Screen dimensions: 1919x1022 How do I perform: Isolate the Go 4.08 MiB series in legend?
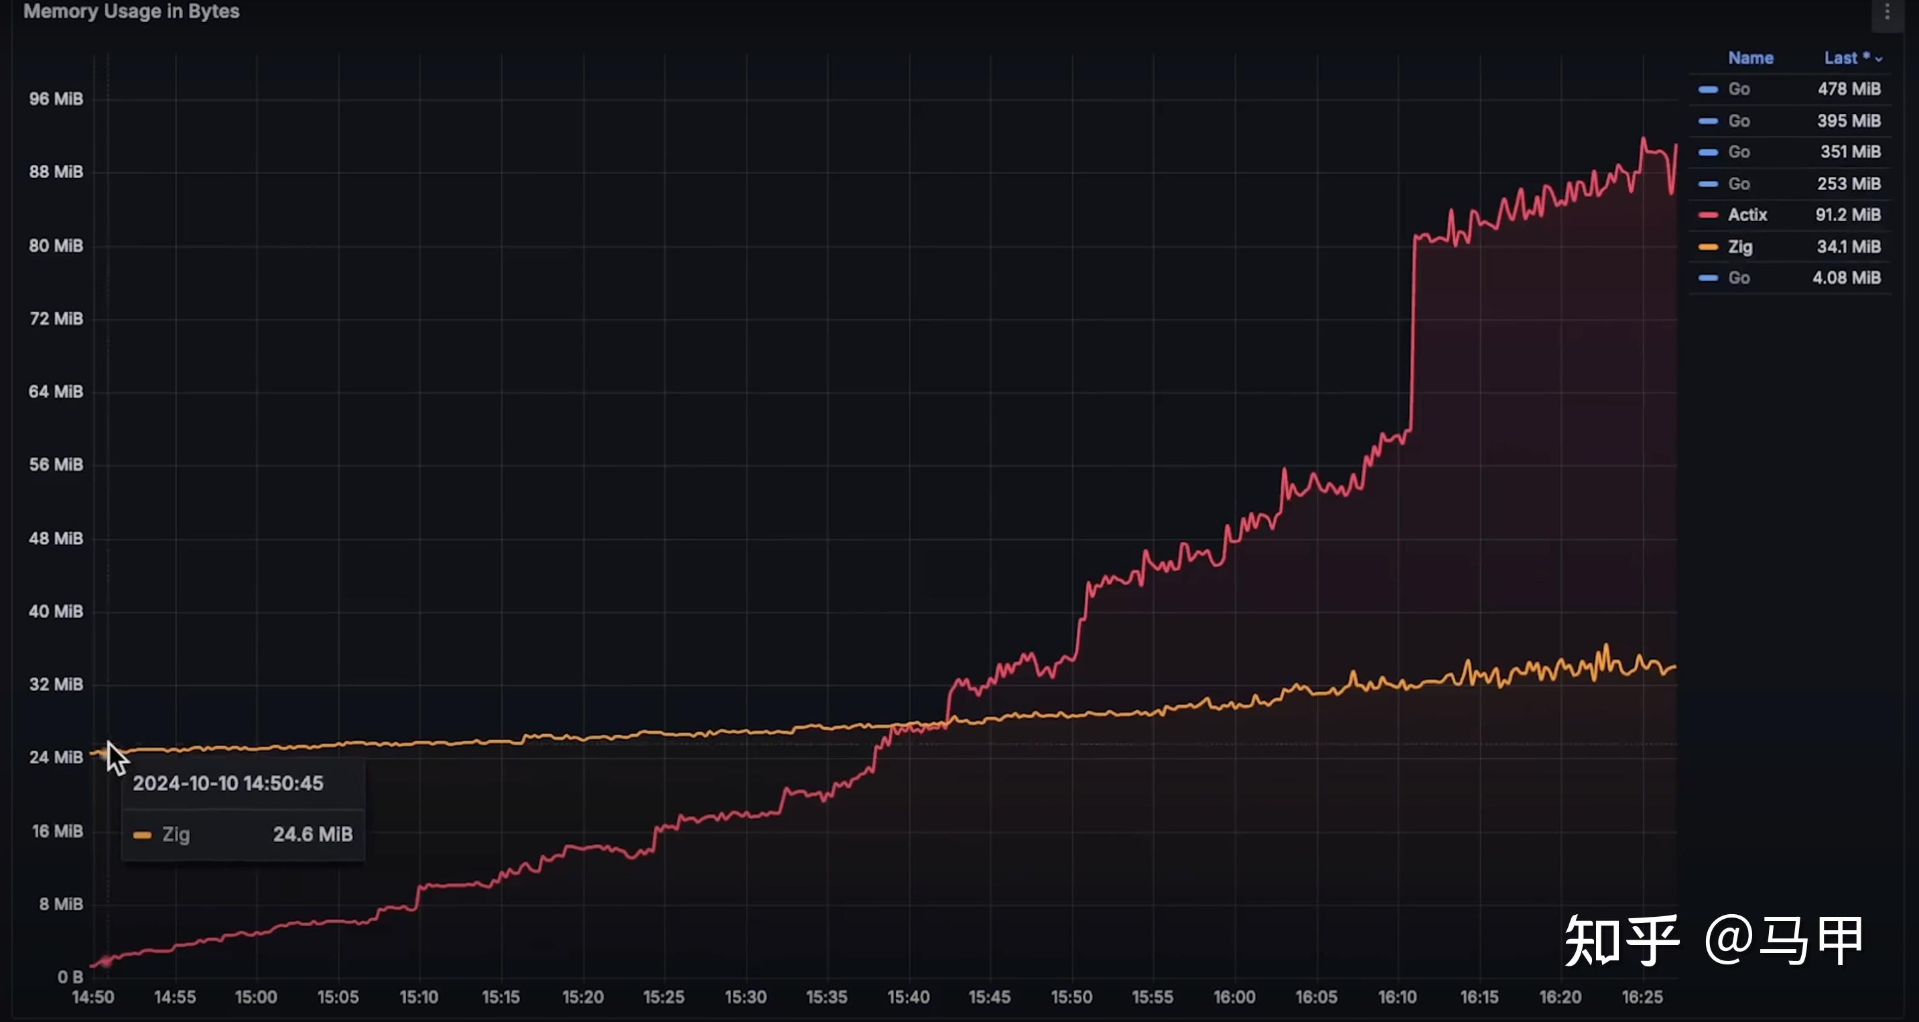[x=1739, y=278]
